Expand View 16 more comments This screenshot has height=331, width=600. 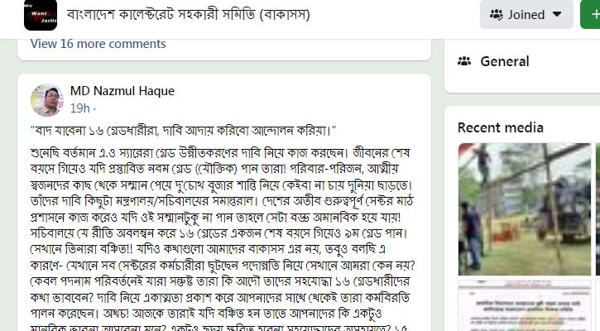98,44
